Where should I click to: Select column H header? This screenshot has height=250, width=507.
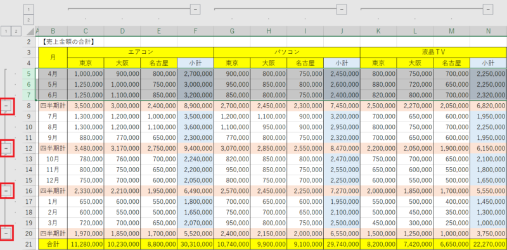point(268,31)
